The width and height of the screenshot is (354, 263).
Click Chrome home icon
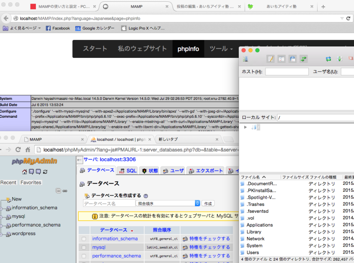pos(28,149)
